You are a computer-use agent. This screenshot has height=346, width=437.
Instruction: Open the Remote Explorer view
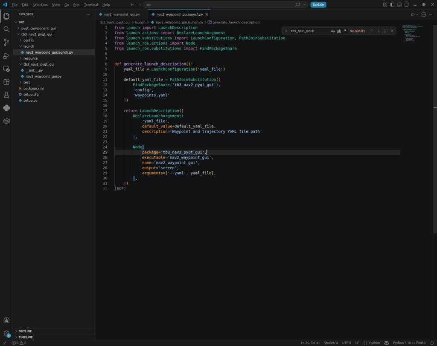(6, 69)
